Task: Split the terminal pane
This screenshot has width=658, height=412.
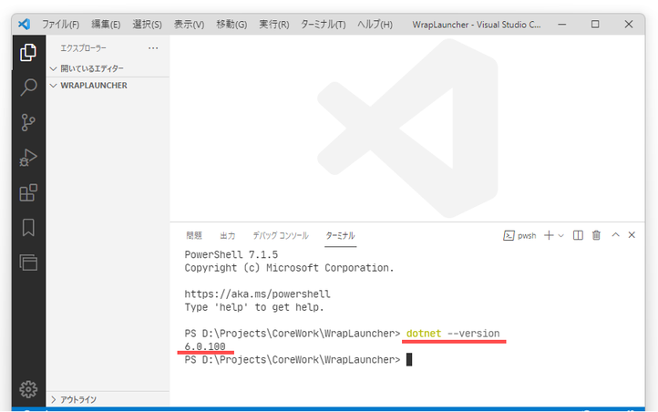Action: coord(578,235)
